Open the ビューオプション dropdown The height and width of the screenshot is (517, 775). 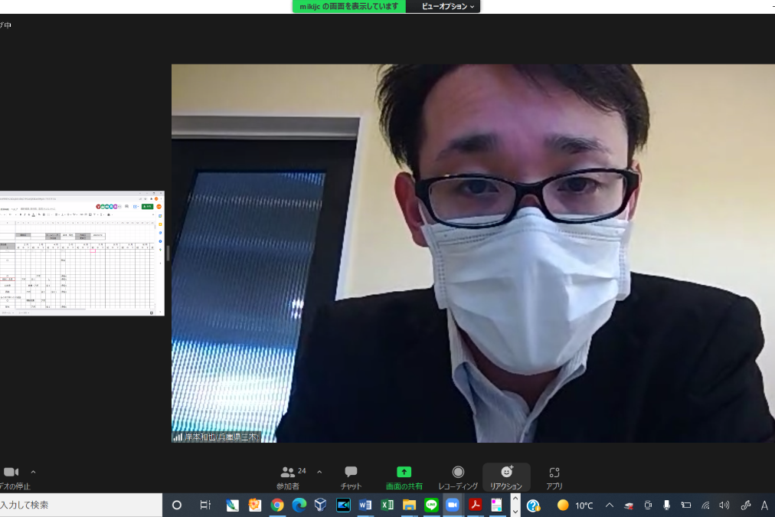pyautogui.click(x=448, y=6)
